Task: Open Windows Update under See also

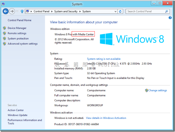Action: point(18,115)
